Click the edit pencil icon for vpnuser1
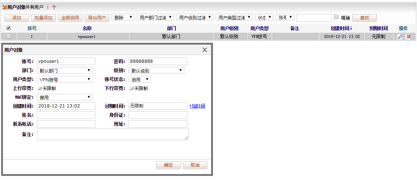 click(x=400, y=36)
